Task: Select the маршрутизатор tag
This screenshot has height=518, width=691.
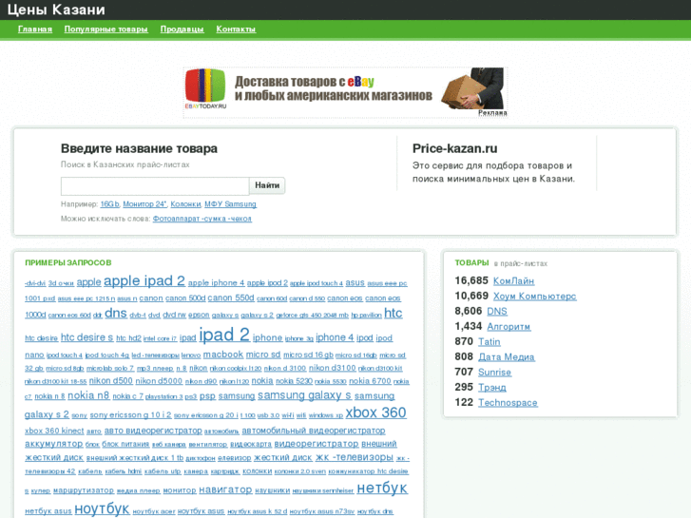Action: pos(84,490)
